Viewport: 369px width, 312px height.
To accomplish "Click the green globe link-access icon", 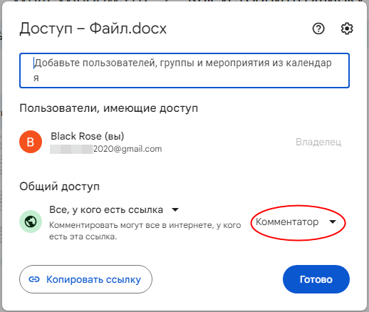I will pos(31,222).
